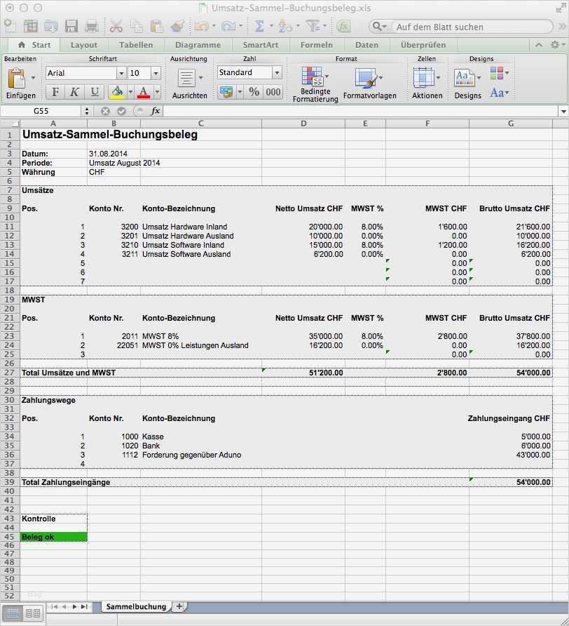Click the Einfügen paste icon in the ribbon
The width and height of the screenshot is (569, 626).
tap(17, 79)
